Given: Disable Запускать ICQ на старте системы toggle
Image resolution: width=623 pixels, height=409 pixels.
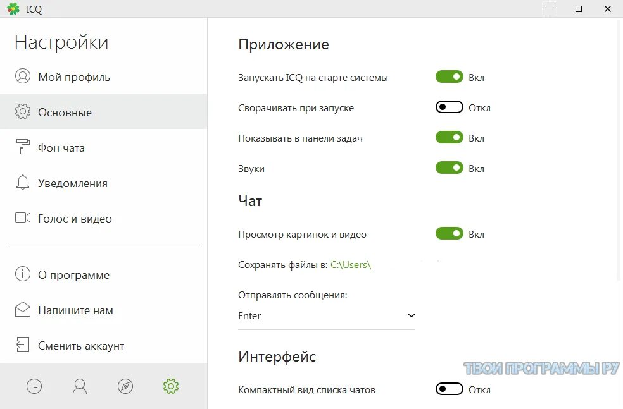Looking at the screenshot, I should (x=450, y=77).
